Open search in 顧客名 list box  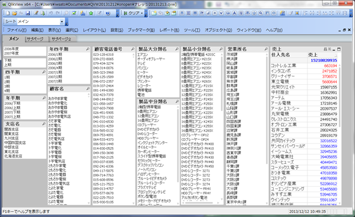tap(88, 89)
